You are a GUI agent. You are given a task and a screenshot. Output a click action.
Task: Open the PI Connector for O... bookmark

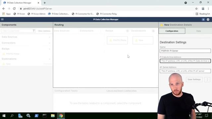(x=82, y=14)
